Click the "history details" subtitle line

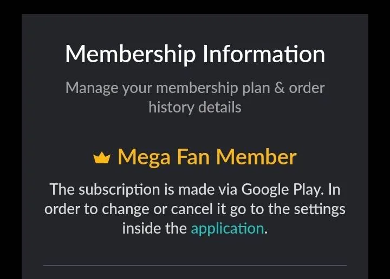(195, 108)
